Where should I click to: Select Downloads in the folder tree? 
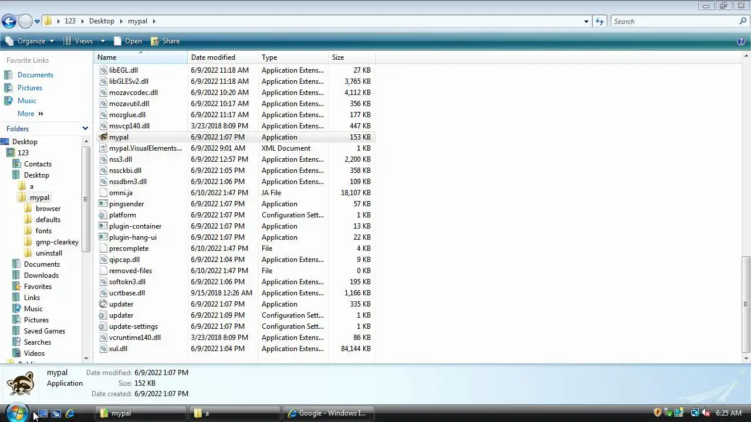click(41, 275)
